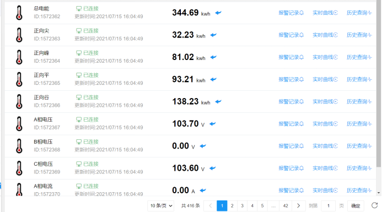Click the thermometer icon for 总电能
The width and height of the screenshot is (382, 212).
(19, 13)
